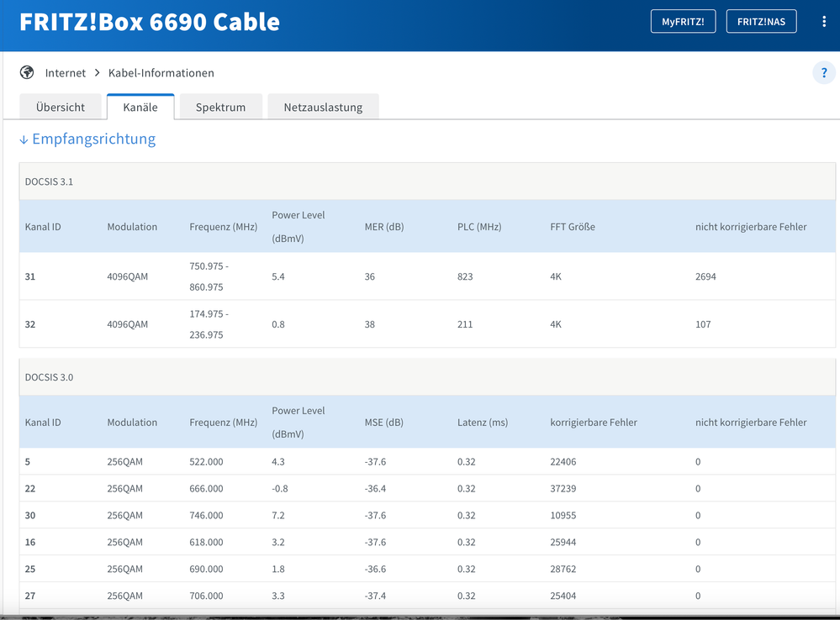Click frequency 522.000

[x=206, y=461]
